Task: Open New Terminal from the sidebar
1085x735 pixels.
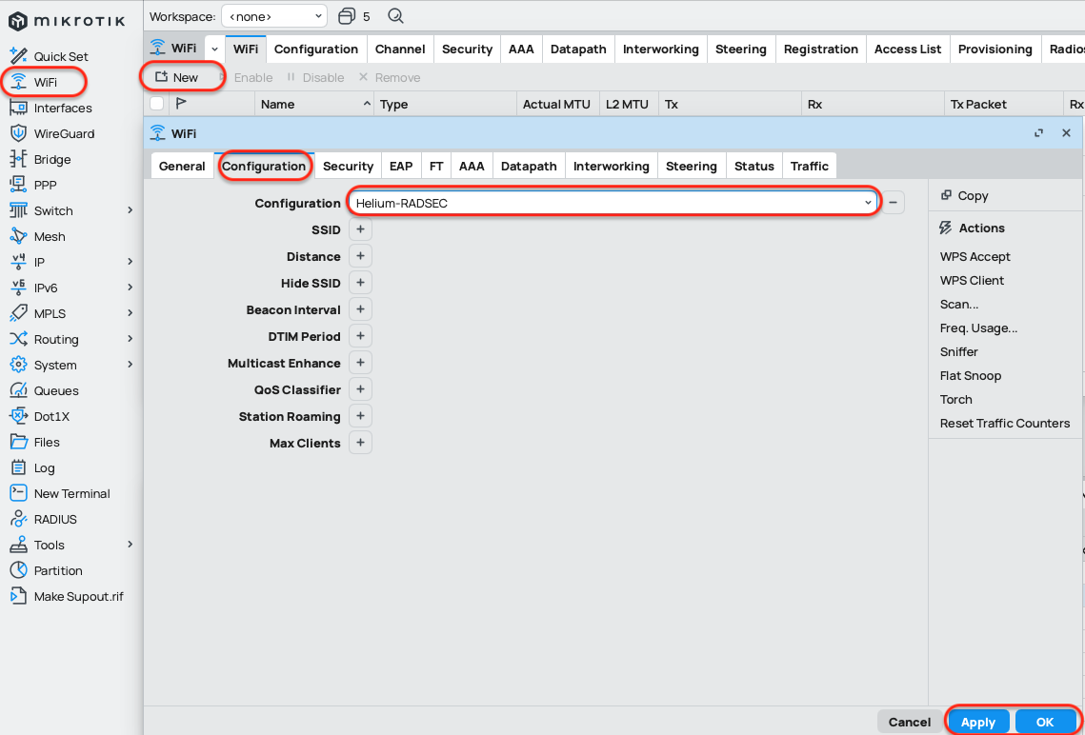Action: click(71, 493)
